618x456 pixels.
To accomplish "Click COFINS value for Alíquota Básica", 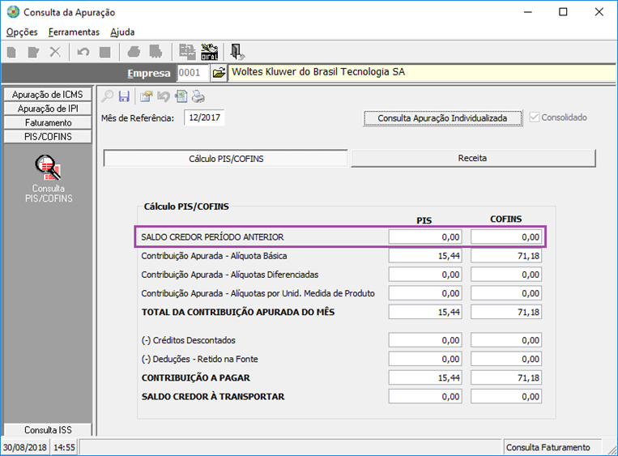I will tap(506, 256).
